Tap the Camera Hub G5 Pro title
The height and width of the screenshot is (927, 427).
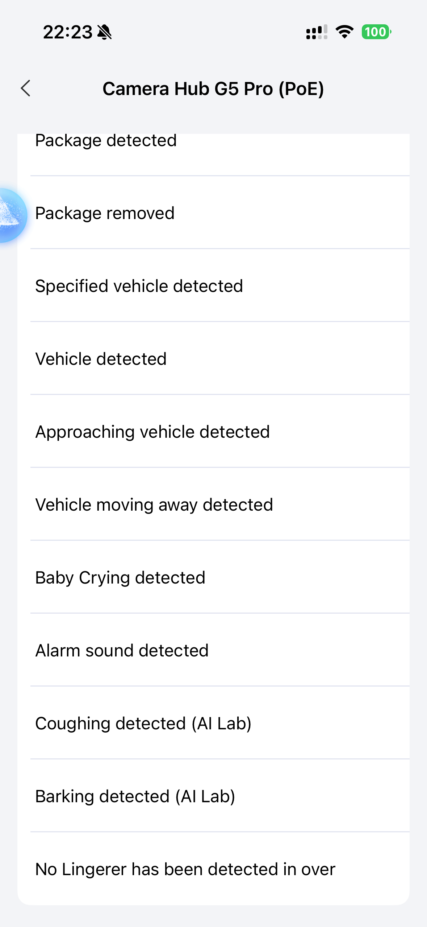click(213, 89)
